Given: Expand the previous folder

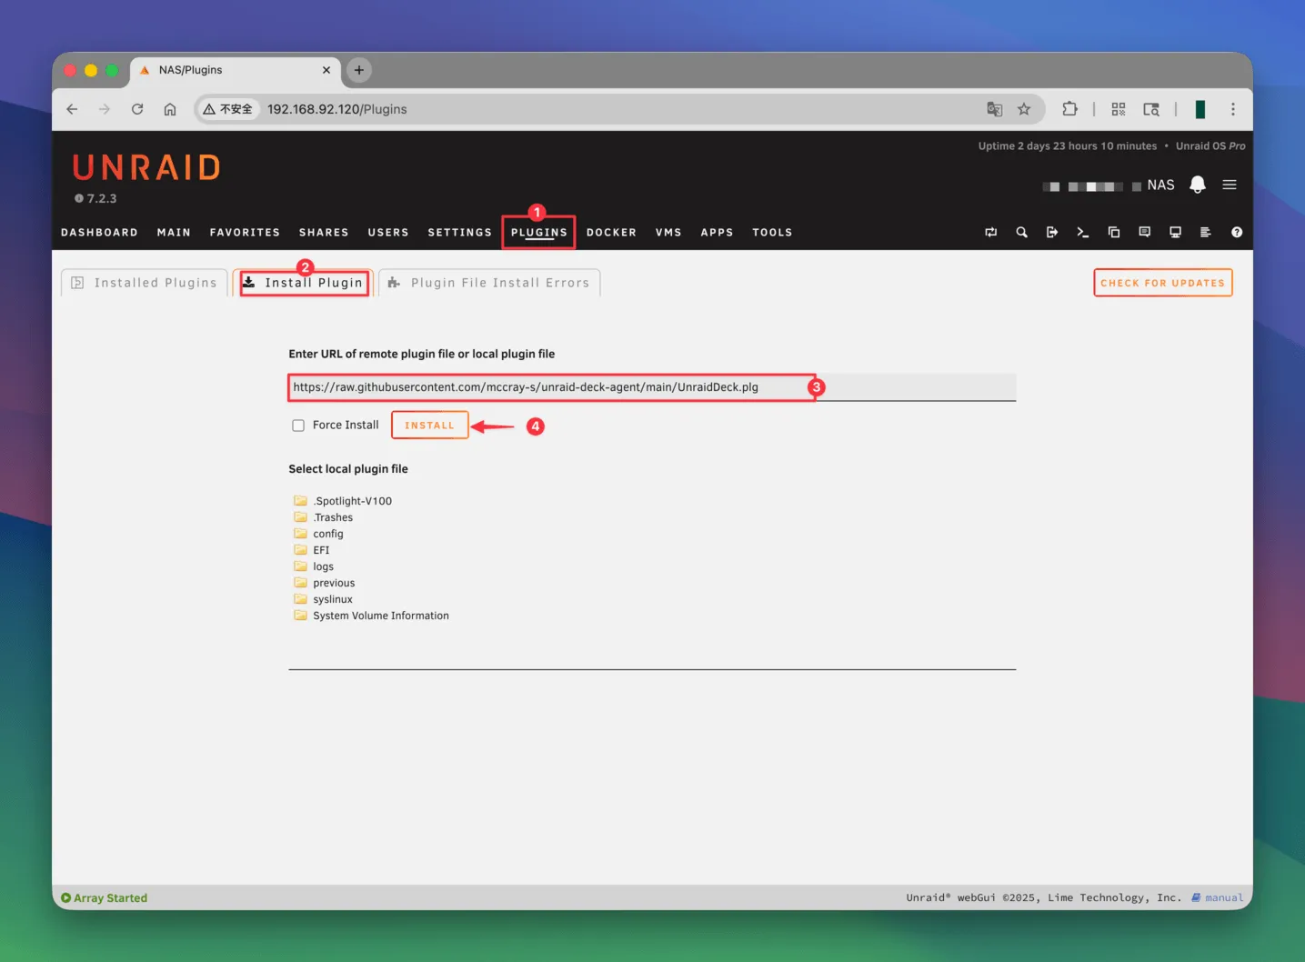Looking at the screenshot, I should (325, 583).
